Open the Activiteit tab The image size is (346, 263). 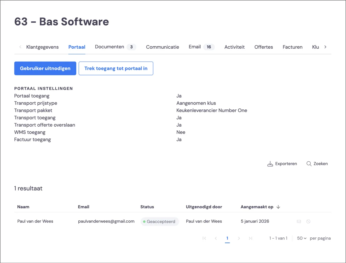coord(234,47)
